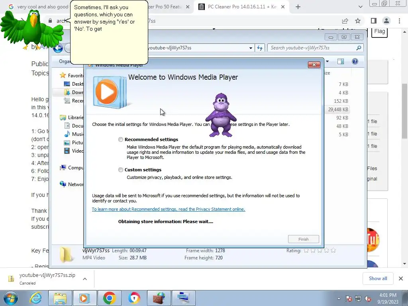Click the Bonzi purple gorilla character
The width and height of the screenshot is (408, 306).
coord(221,115)
